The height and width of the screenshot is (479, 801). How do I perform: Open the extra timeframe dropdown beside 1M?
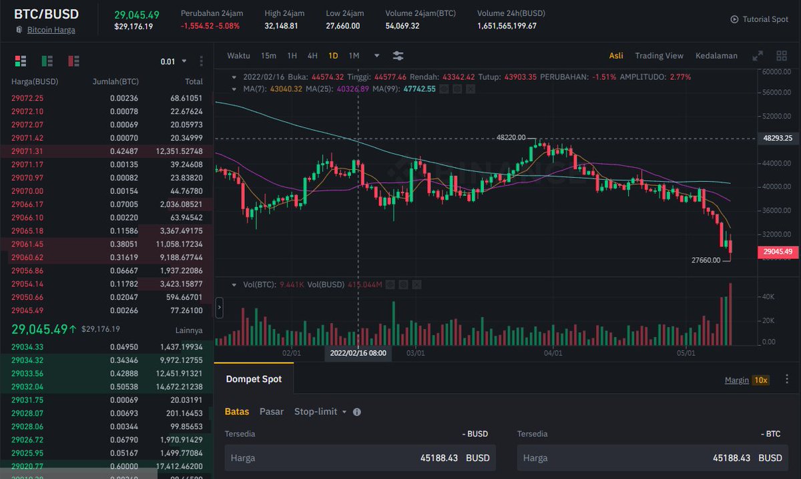pos(375,56)
